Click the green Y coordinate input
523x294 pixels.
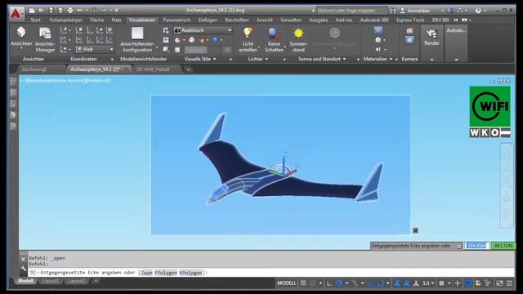(x=503, y=246)
